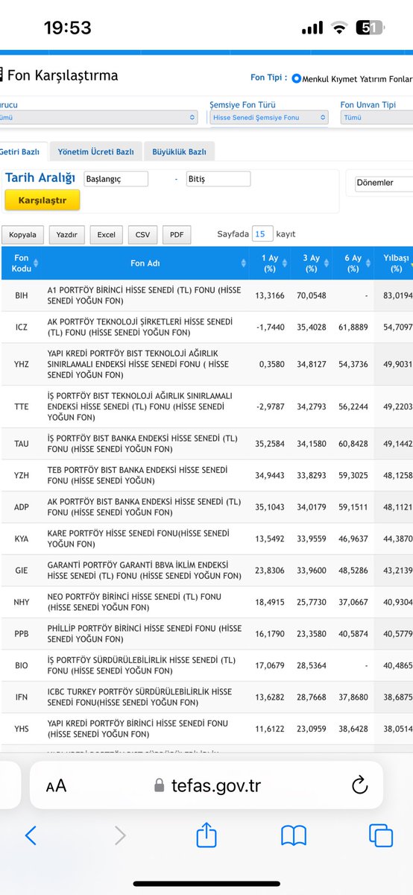Image resolution: width=413 pixels, height=895 pixels.
Task: Tap the tefas.gov.tr address bar
Action: pyautogui.click(x=206, y=785)
